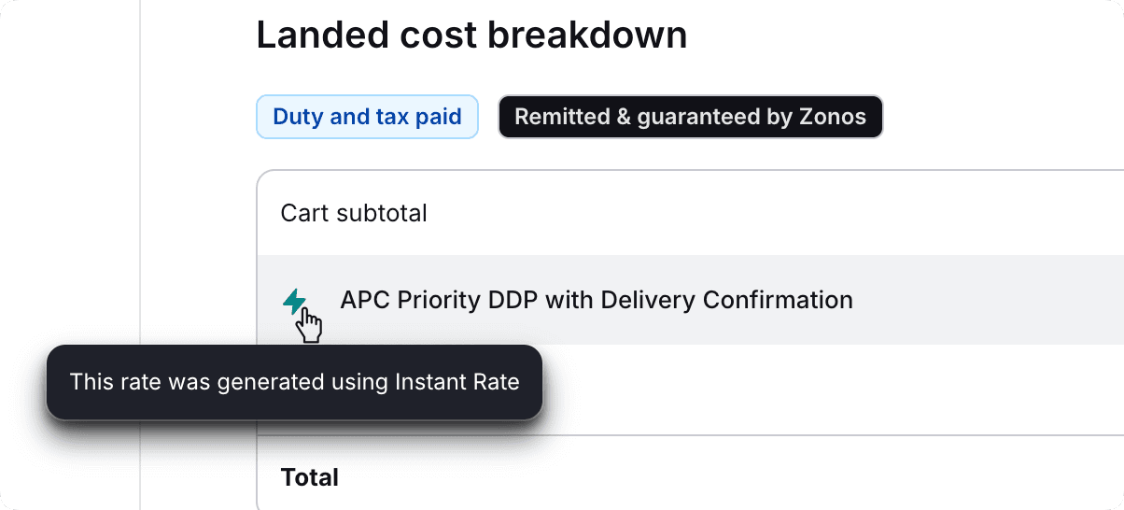Click the 'Landed cost breakdown' heading
This screenshot has height=510, width=1124.
pos(471,35)
